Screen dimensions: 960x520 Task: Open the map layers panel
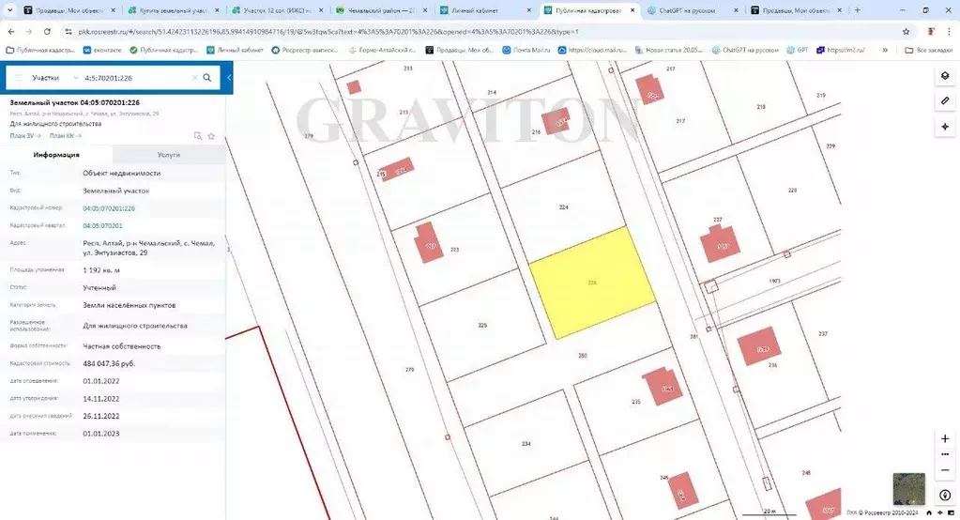coord(945,77)
